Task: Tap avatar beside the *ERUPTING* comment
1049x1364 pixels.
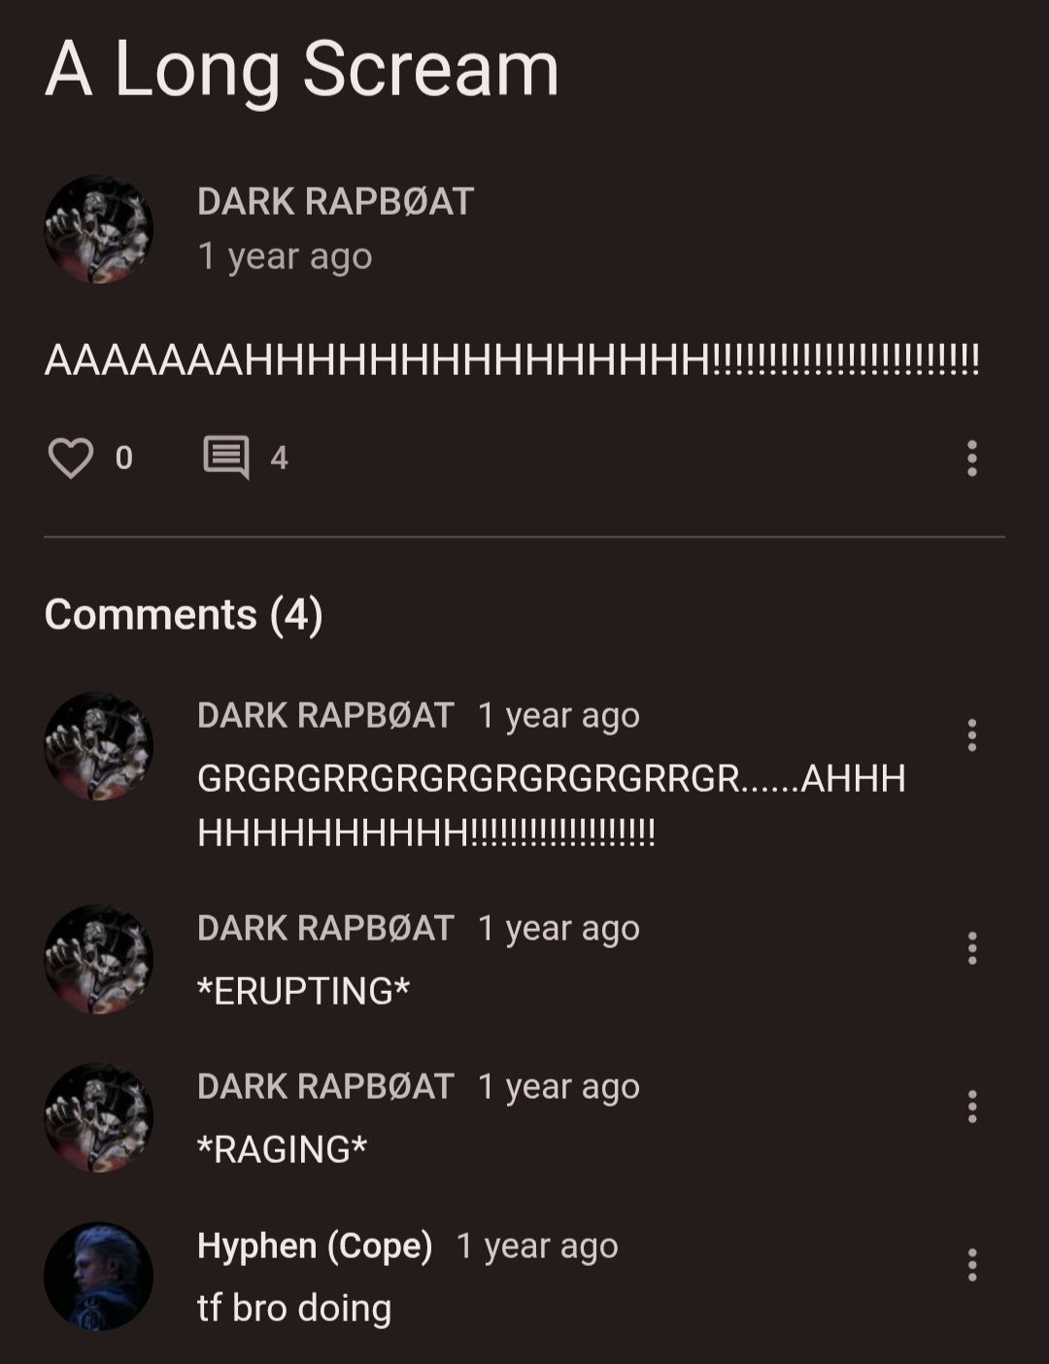Action: click(98, 959)
